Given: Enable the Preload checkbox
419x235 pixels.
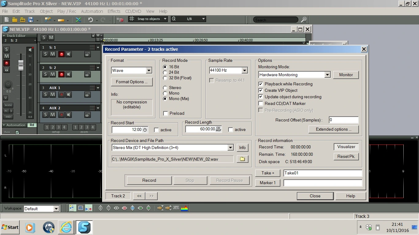Looking at the screenshot, I should pyautogui.click(x=166, y=113).
